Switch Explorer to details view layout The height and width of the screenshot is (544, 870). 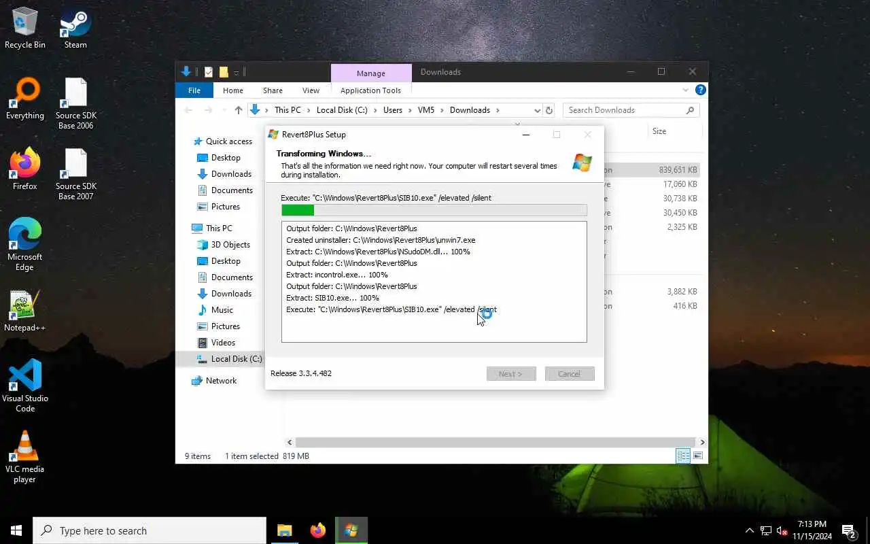(683, 456)
